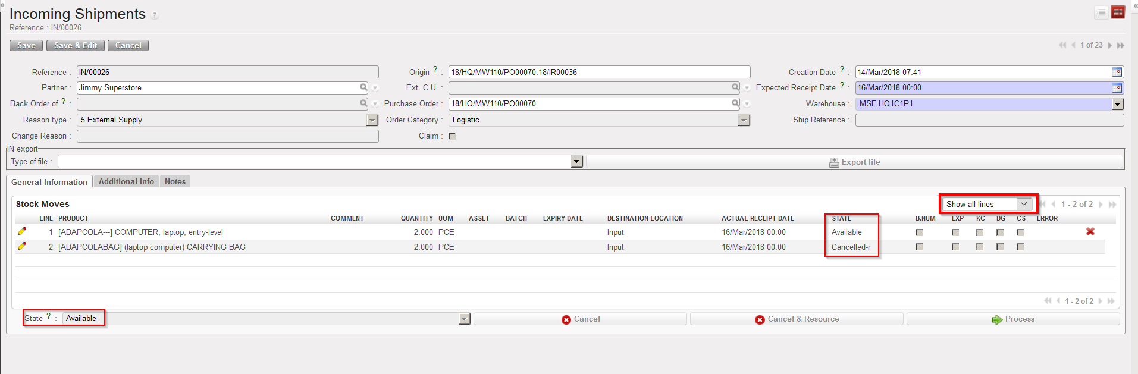Viewport: 1138px width, 374px height.
Task: Open the Warehouse dropdown
Action: point(1117,104)
